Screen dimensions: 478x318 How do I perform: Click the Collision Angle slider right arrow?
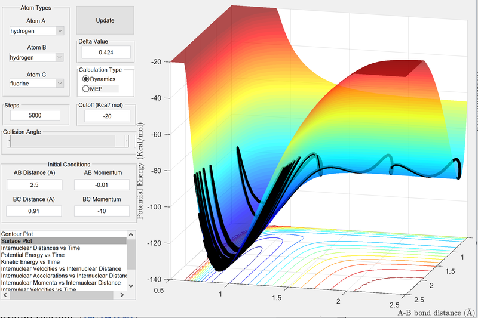127,141
